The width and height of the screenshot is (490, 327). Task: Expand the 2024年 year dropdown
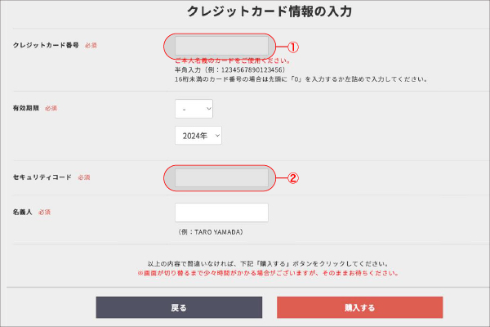pos(198,136)
